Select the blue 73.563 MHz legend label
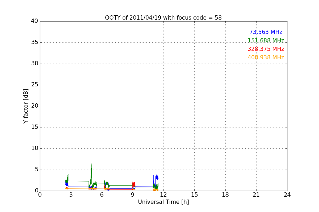 (266, 32)
